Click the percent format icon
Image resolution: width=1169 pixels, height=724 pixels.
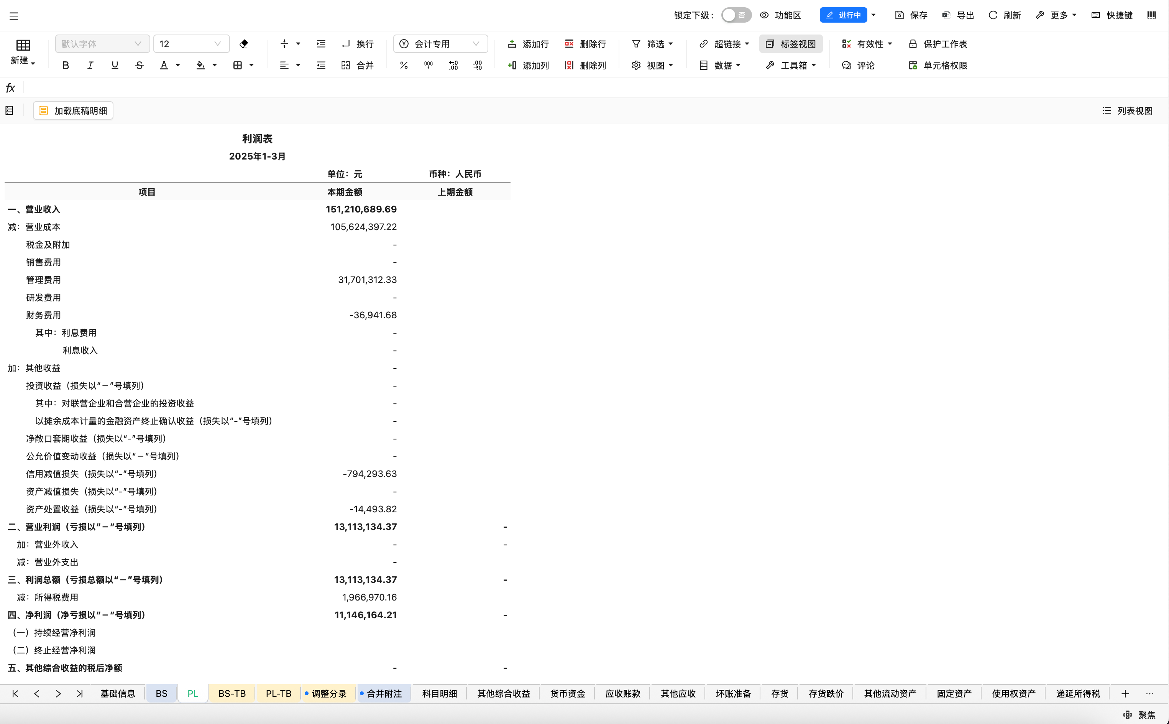[x=404, y=66]
